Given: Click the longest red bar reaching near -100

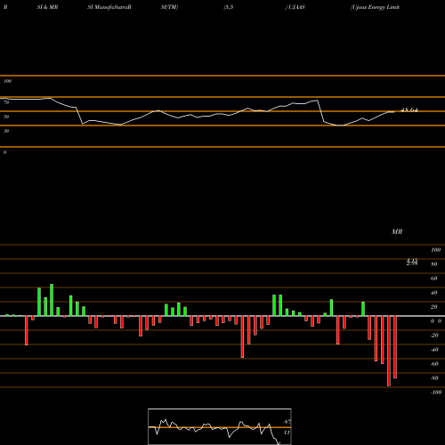Looking at the screenshot, I should click(x=389, y=351).
